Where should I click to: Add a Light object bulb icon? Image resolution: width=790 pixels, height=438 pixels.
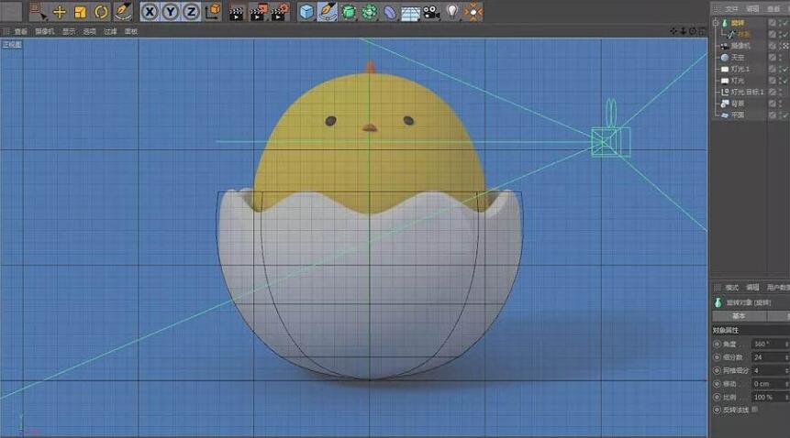(452, 11)
